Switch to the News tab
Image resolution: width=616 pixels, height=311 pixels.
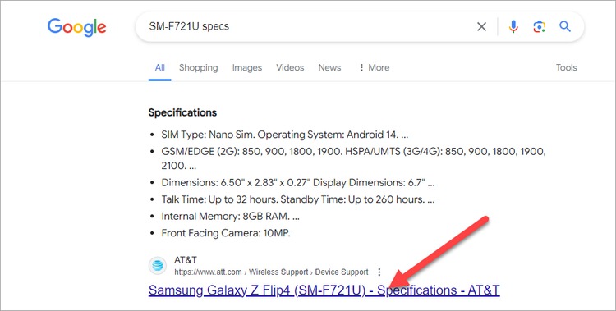[x=329, y=67]
